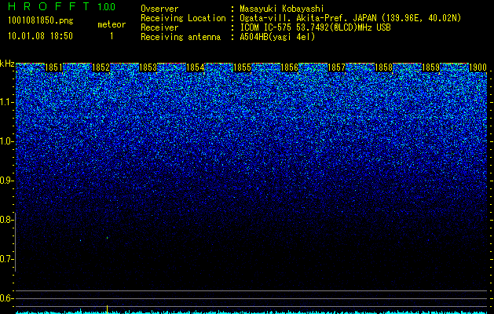494x314 pixels.
Task: Click the 0.6 kHz axis label
Action: pyautogui.click(x=7, y=298)
